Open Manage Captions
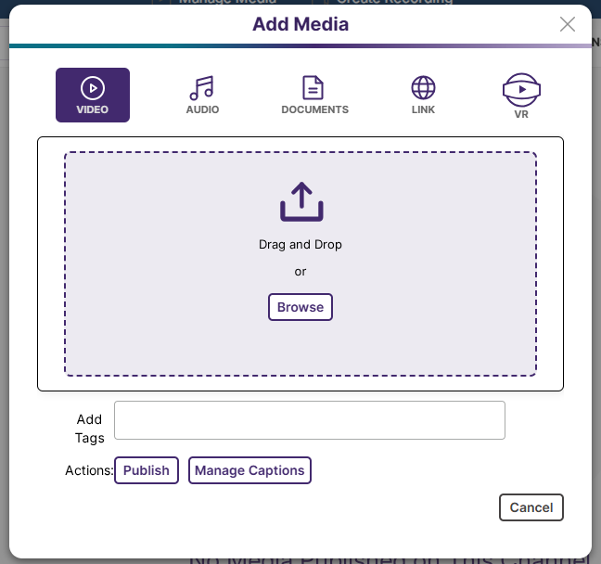The height and width of the screenshot is (564, 601). click(x=249, y=470)
